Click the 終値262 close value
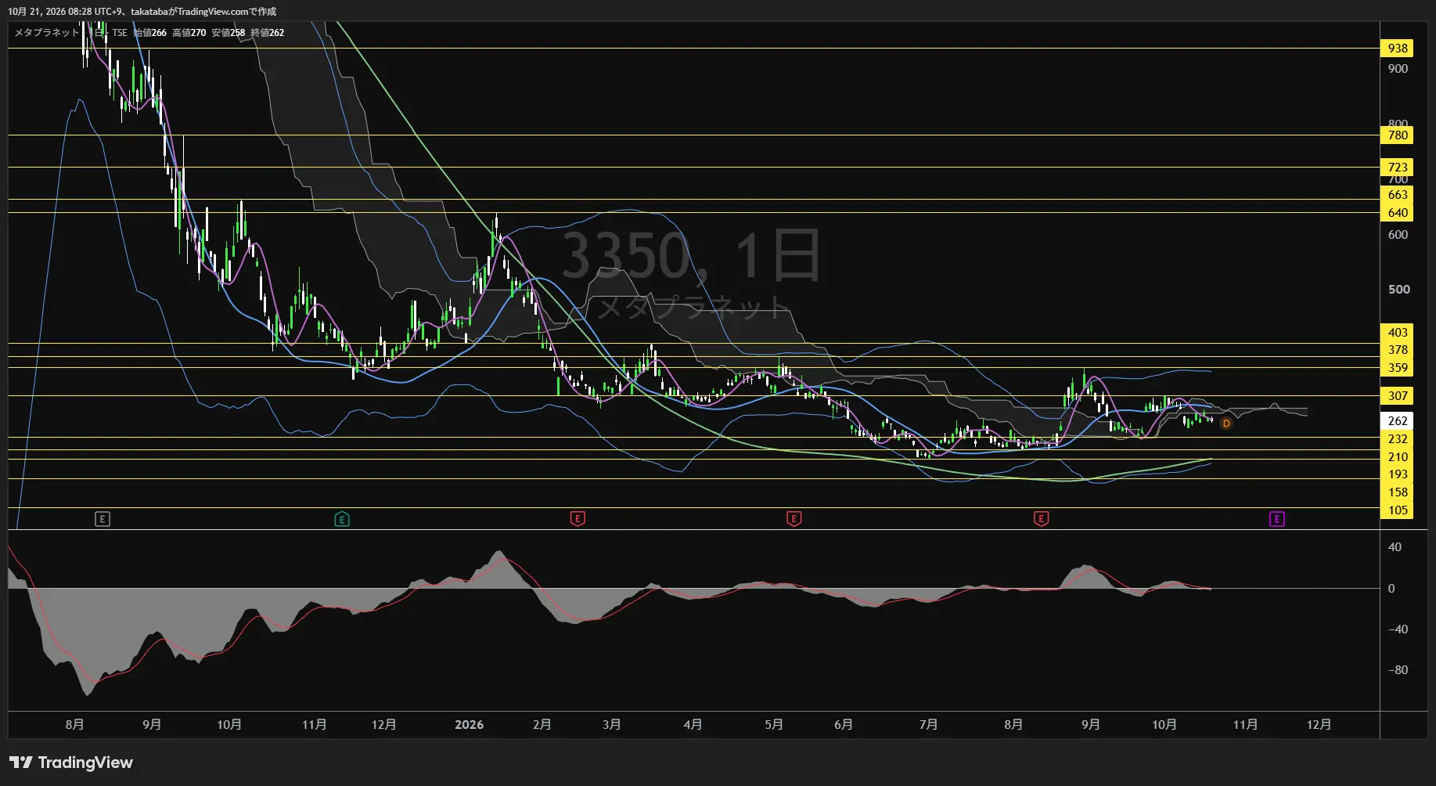Image resolution: width=1436 pixels, height=786 pixels. tap(267, 32)
